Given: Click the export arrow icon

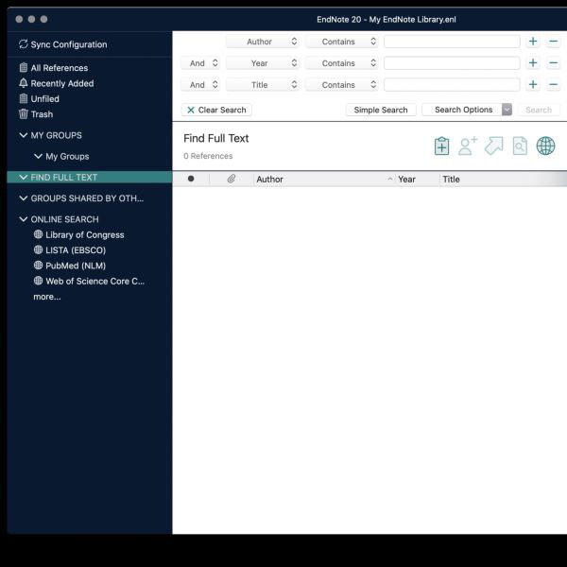Looking at the screenshot, I should pos(494,146).
